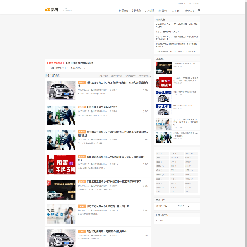The height and width of the screenshot is (247, 247).
Task: Open first text link in top sidebar panel
Action: (x=176, y=24)
